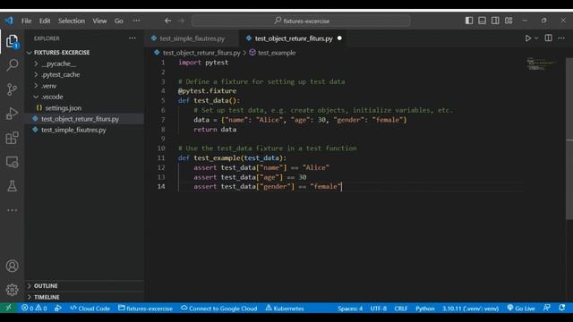Open the Manage gear menu
This screenshot has width=573, height=322.
coord(12,290)
